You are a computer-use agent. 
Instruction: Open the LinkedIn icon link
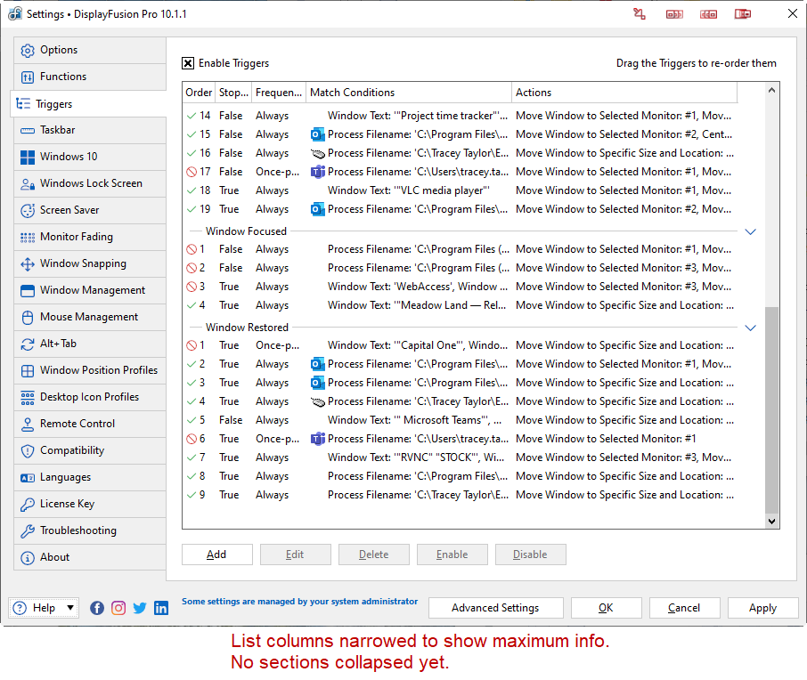tap(161, 608)
